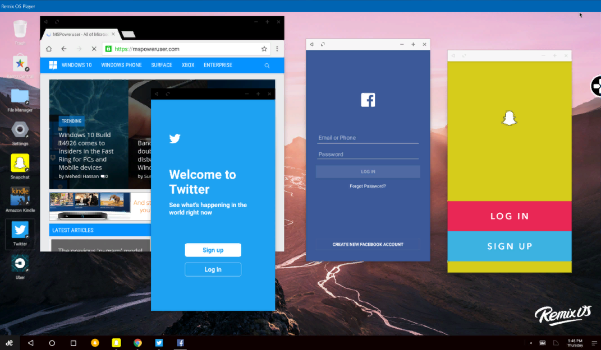601x350 pixels.
Task: Click the fullscreen icon in Twitter window titlebar
Action: (167, 94)
